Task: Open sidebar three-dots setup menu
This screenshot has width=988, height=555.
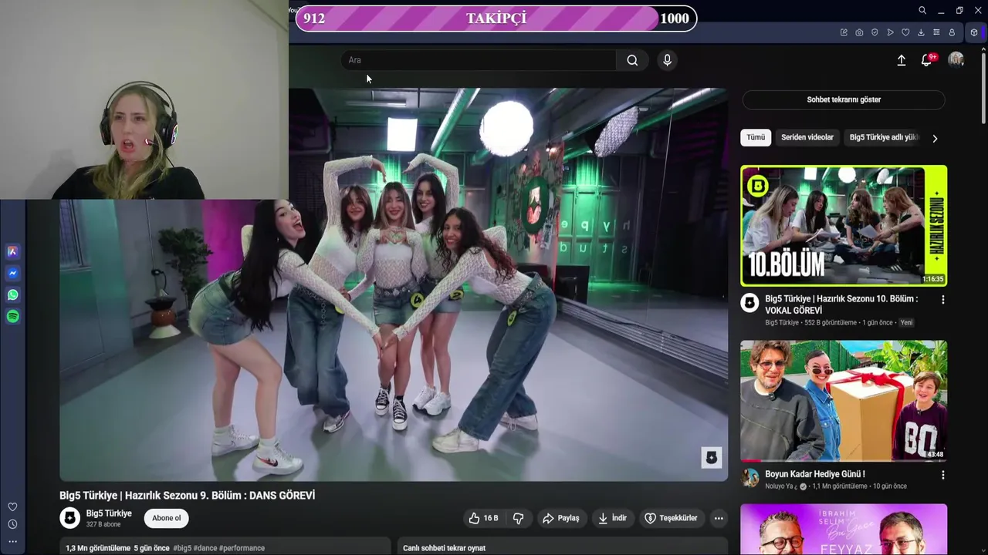Action: pyautogui.click(x=12, y=541)
